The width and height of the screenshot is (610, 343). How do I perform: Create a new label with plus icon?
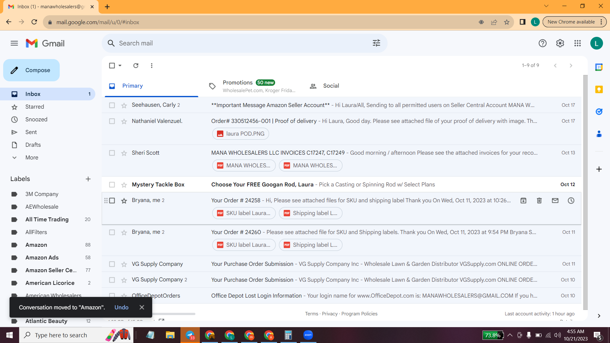click(88, 179)
